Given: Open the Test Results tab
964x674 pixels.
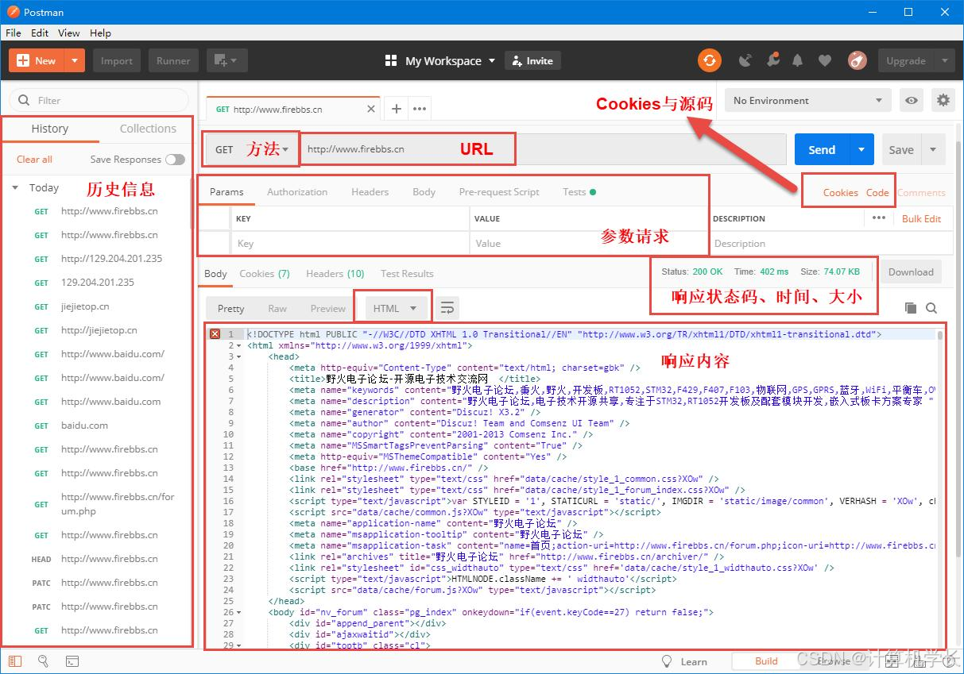Looking at the screenshot, I should pyautogui.click(x=407, y=274).
